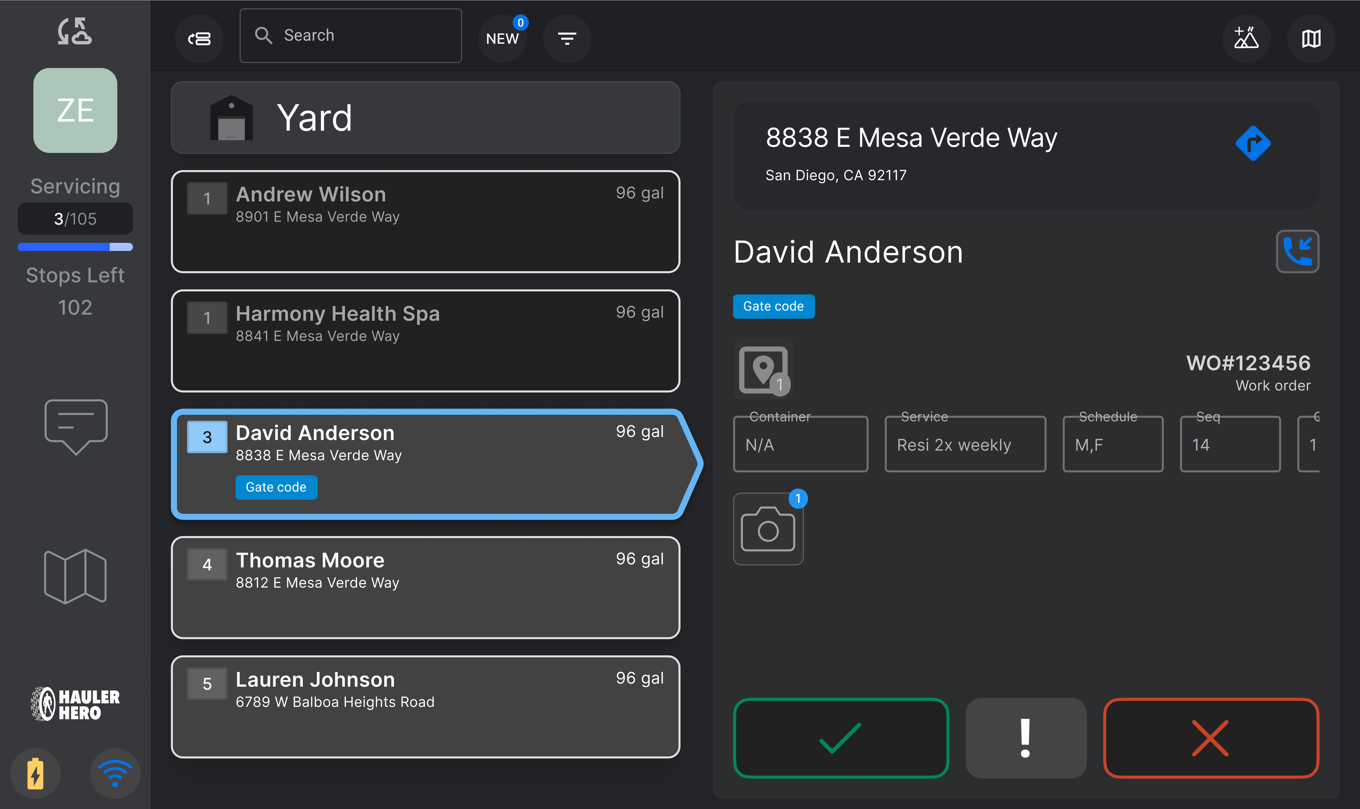Open the filter options icon
This screenshot has width=1360, height=809.
click(x=567, y=39)
